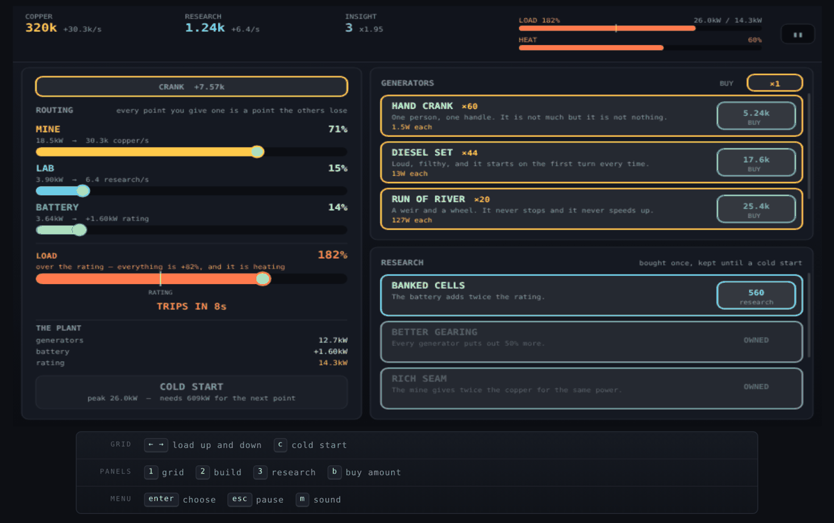Image resolution: width=834 pixels, height=523 pixels.
Task: Click the '3' research panel key hint
Action: click(x=261, y=472)
